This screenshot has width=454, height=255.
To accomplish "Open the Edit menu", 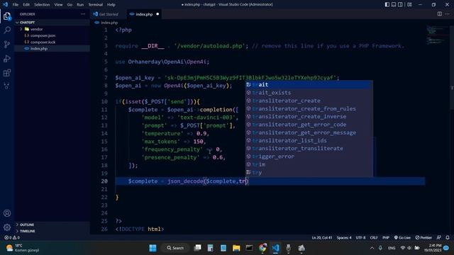I will tap(26, 5).
